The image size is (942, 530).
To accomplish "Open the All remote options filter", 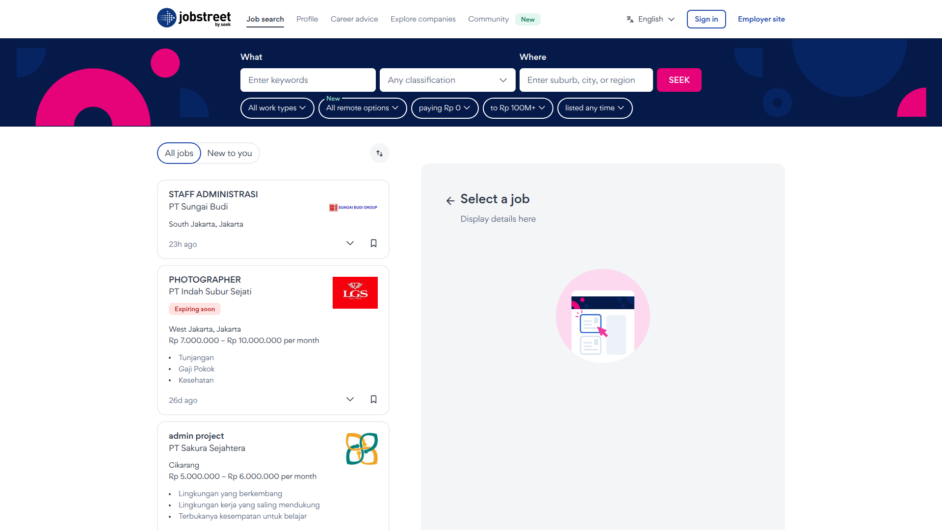I will coord(363,108).
